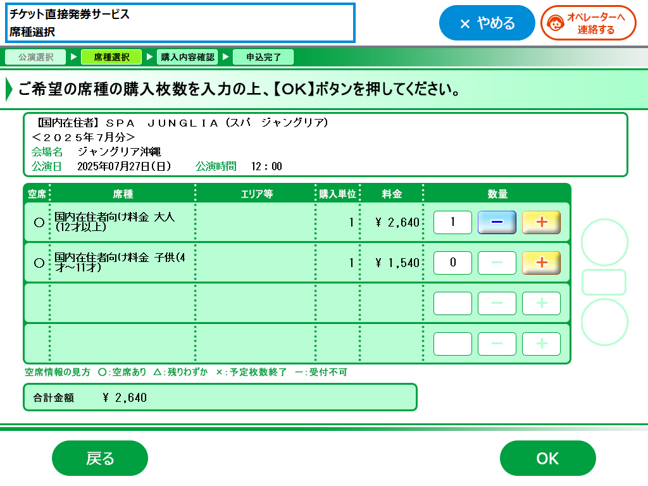
Task: Click the ＜2025年7月分＞ text
Action: pos(84,137)
